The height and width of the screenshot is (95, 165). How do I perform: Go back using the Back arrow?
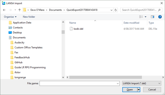(4, 10)
